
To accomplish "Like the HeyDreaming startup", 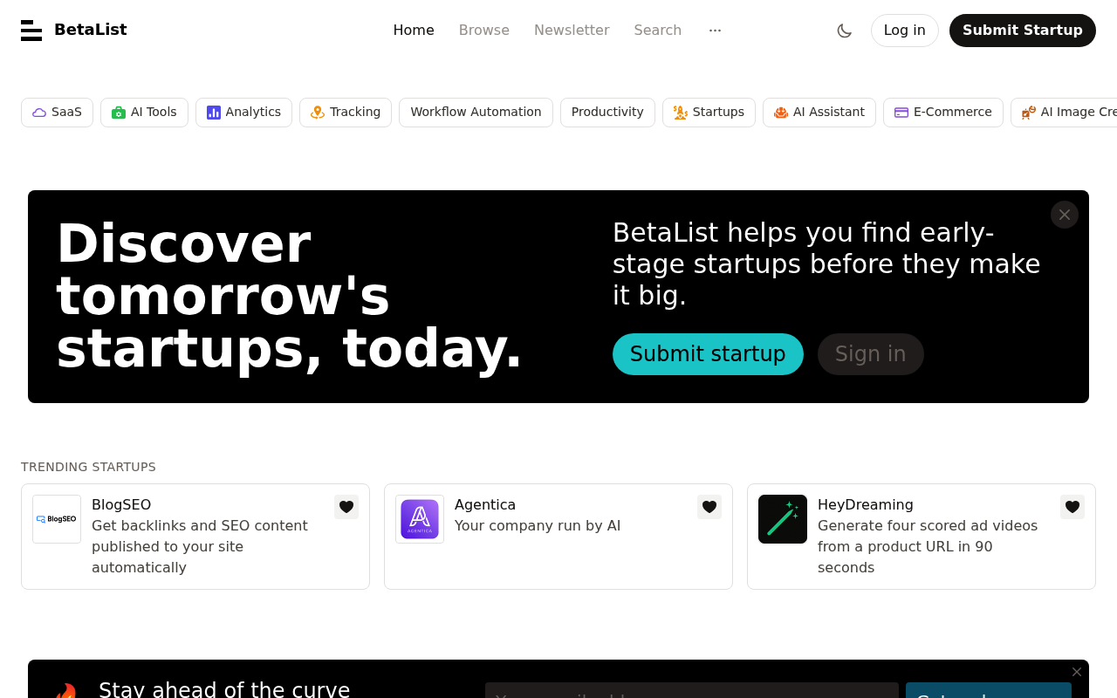I will (x=1072, y=507).
